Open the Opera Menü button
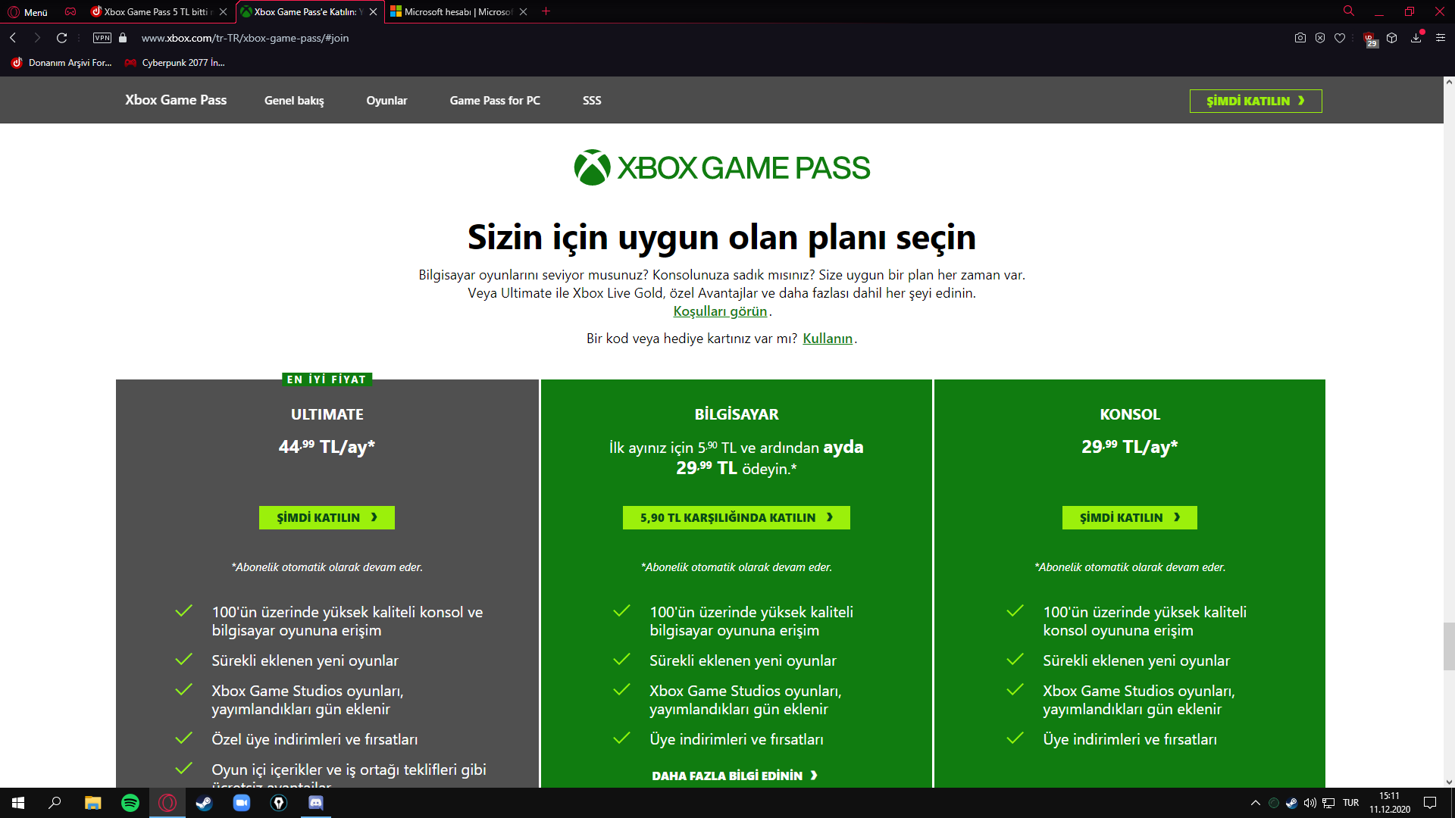 click(27, 12)
